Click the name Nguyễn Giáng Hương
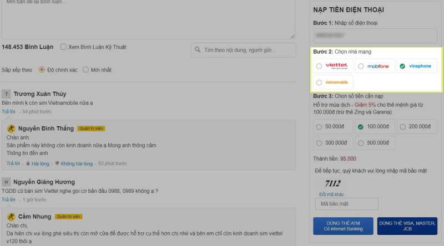The image size is (444, 246). click(44, 182)
